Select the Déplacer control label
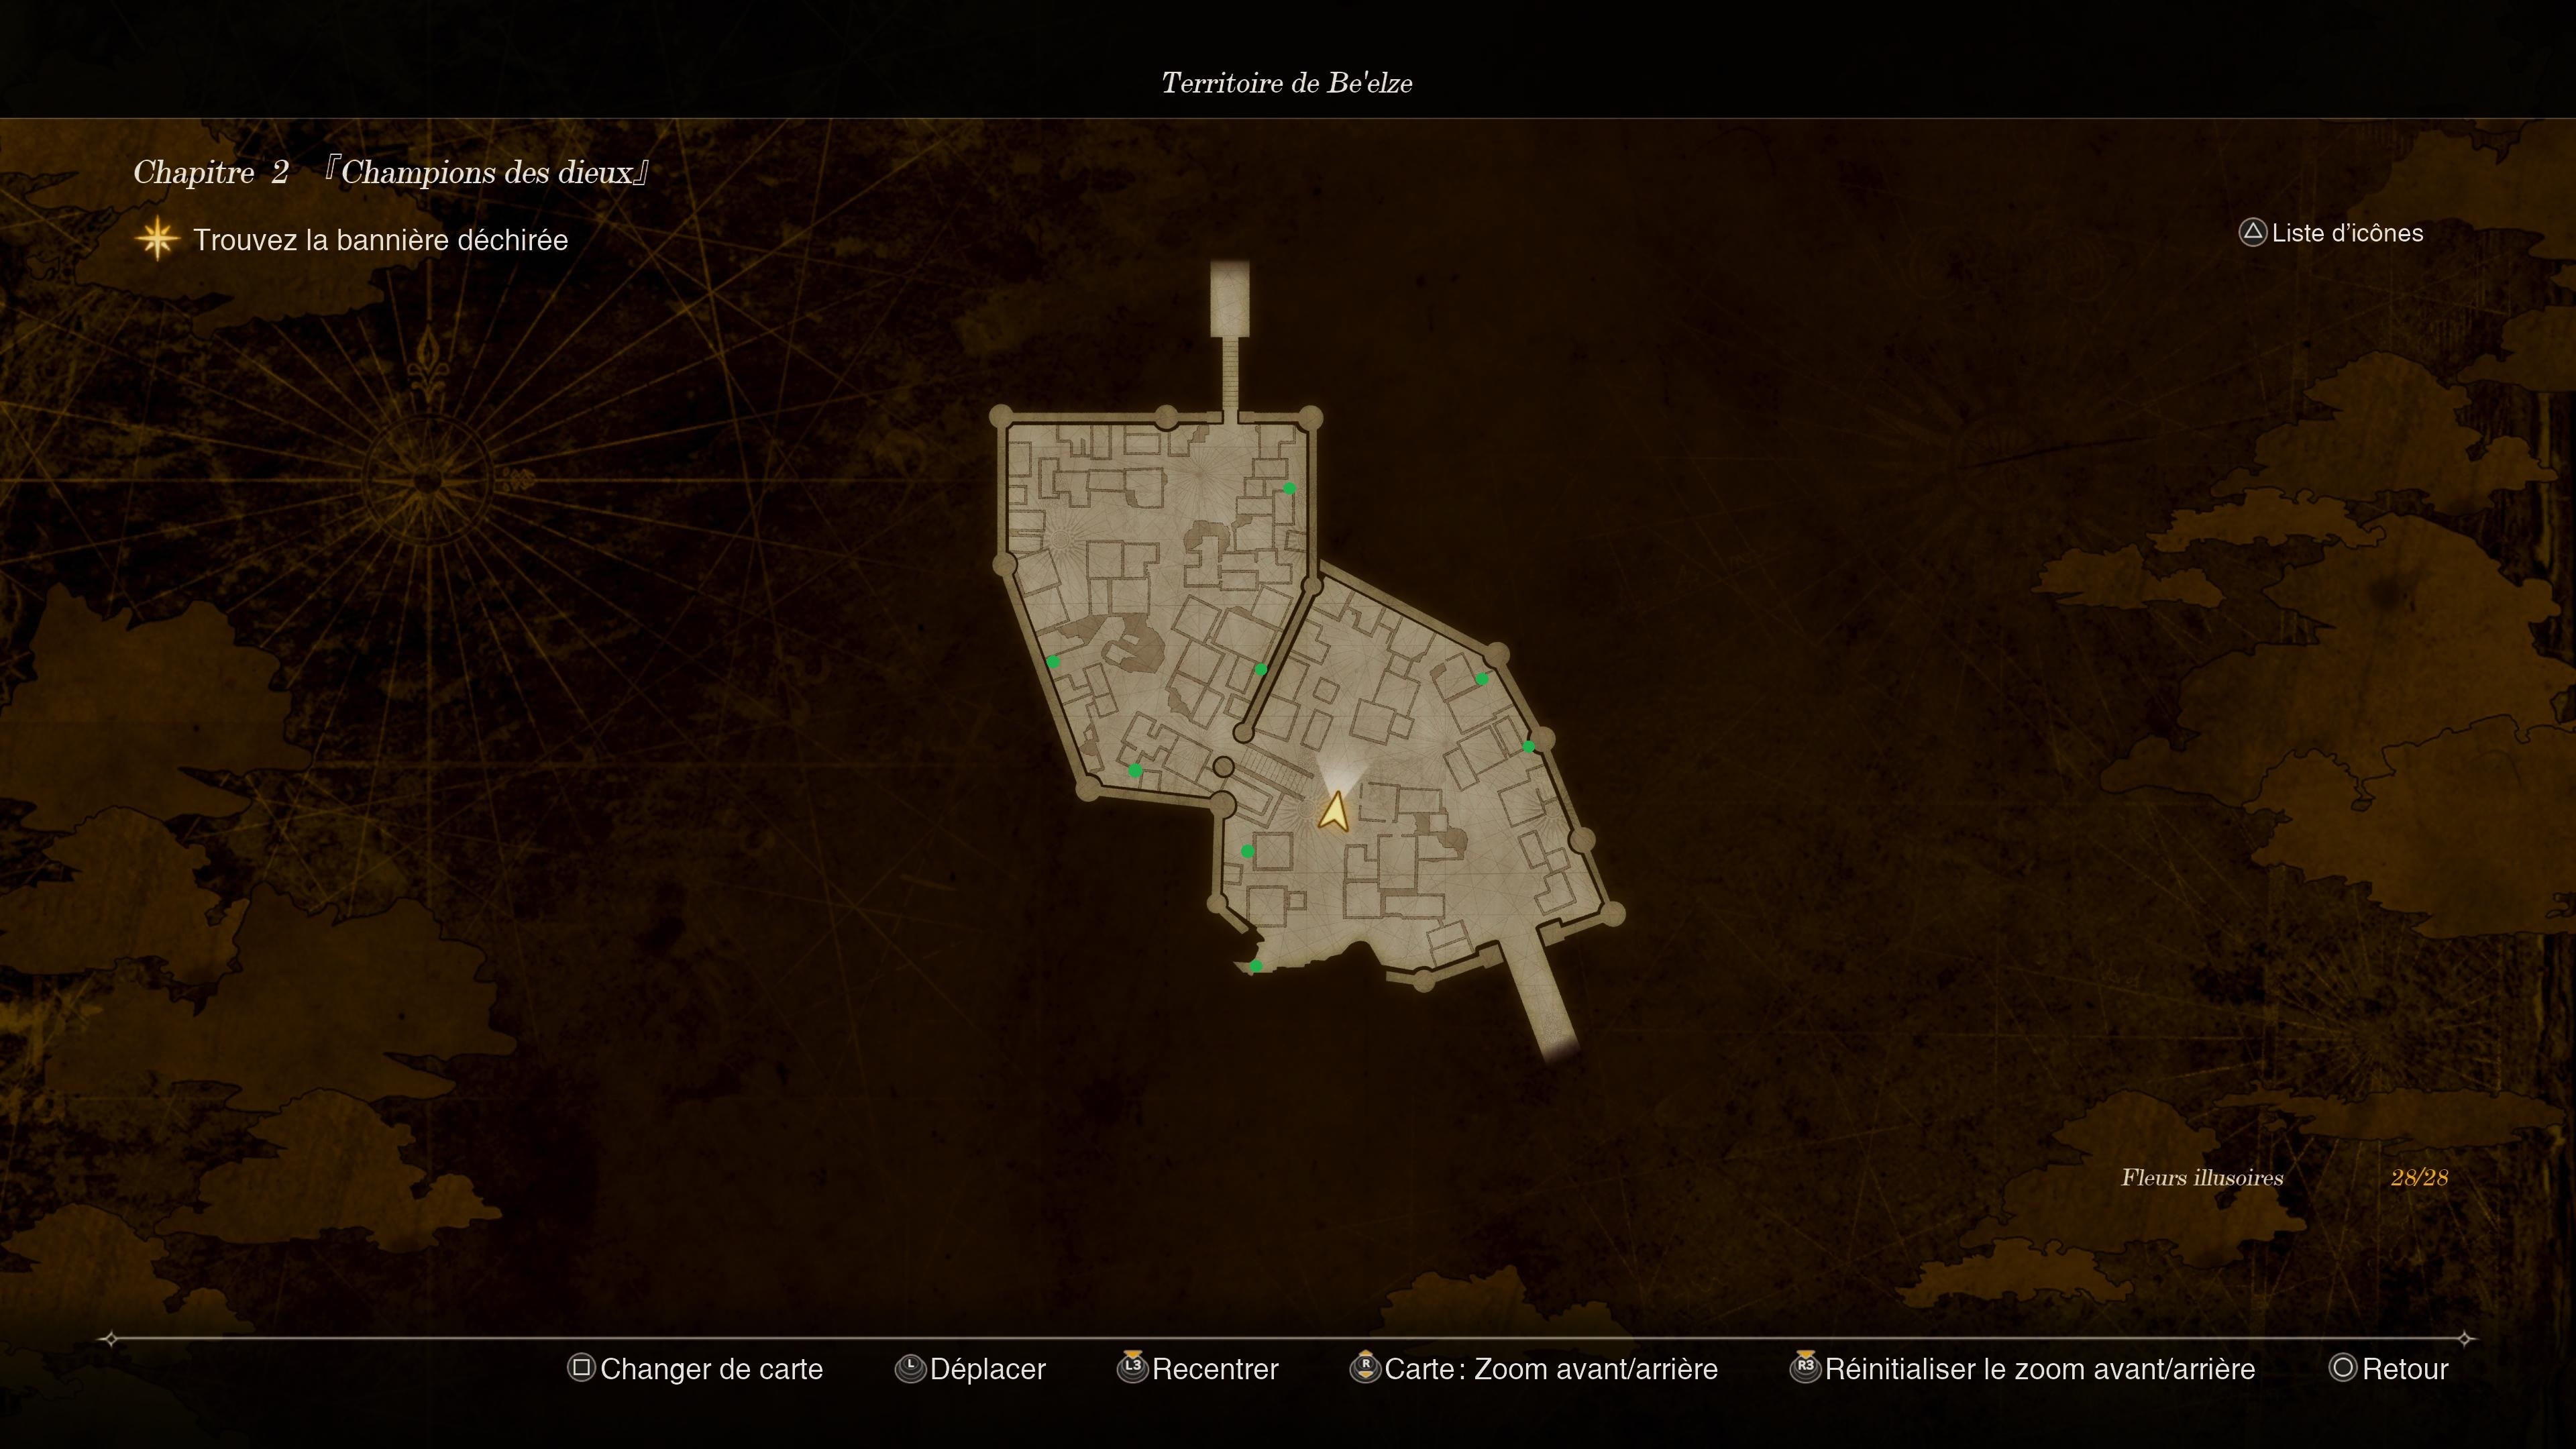Viewport: 2576px width, 1449px height. coord(987,1369)
